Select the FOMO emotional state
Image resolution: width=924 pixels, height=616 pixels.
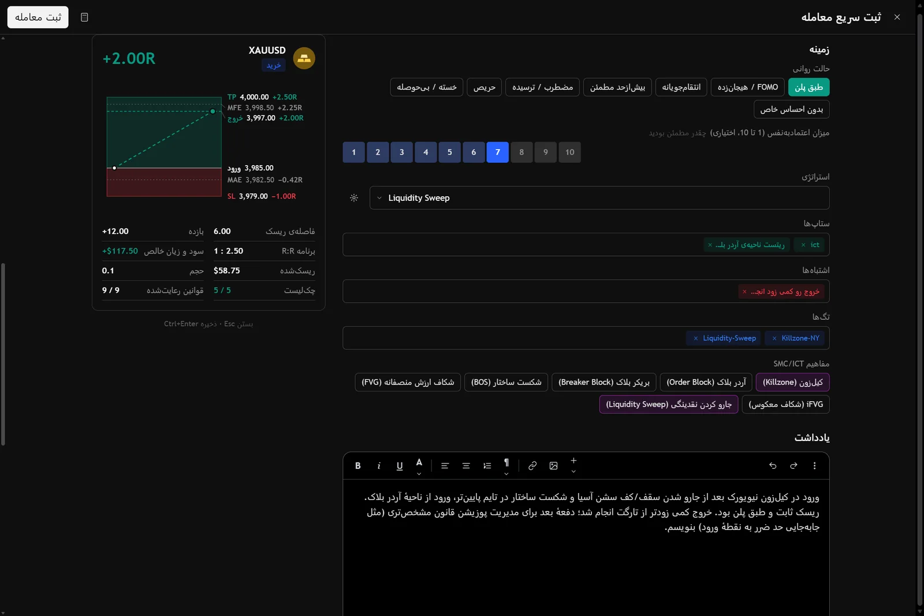pos(748,87)
